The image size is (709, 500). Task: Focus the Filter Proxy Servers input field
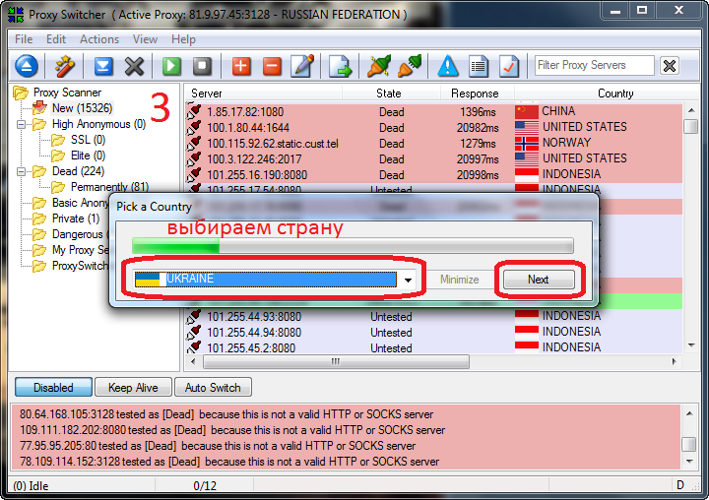[595, 66]
